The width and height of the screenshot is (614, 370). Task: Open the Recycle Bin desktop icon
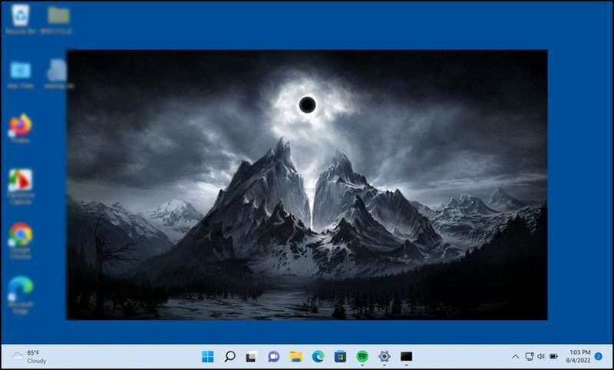pos(20,15)
